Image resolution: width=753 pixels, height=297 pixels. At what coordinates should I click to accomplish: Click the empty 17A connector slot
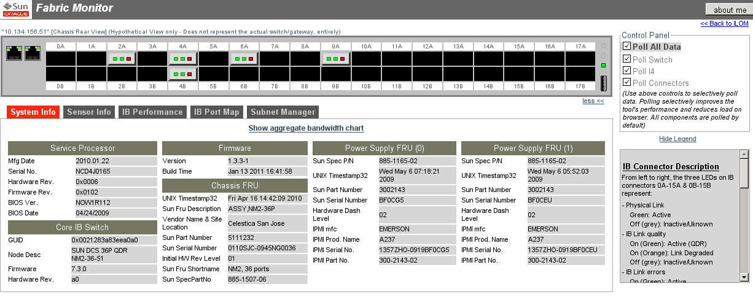580,59
